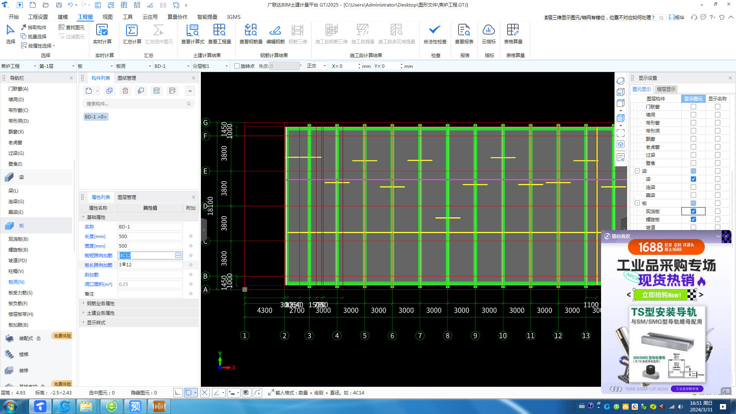Open 查看工程量 tool
Image resolution: width=736 pixels, height=414 pixels.
[x=219, y=31]
